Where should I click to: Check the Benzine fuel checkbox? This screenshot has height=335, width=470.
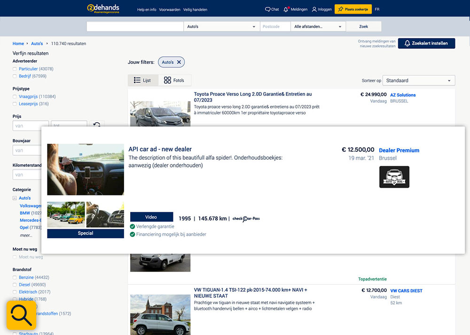coord(15,278)
